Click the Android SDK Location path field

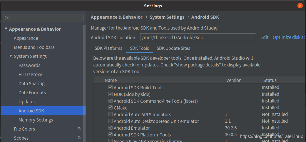click(x=198, y=37)
